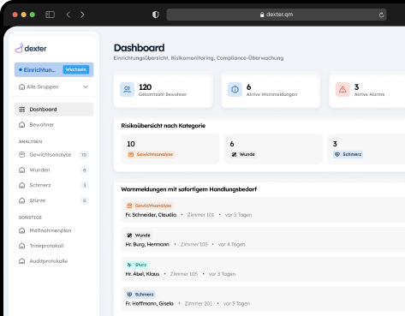The width and height of the screenshot is (405, 316).
Task: Open the Bewohner menu item
Action: point(54,125)
